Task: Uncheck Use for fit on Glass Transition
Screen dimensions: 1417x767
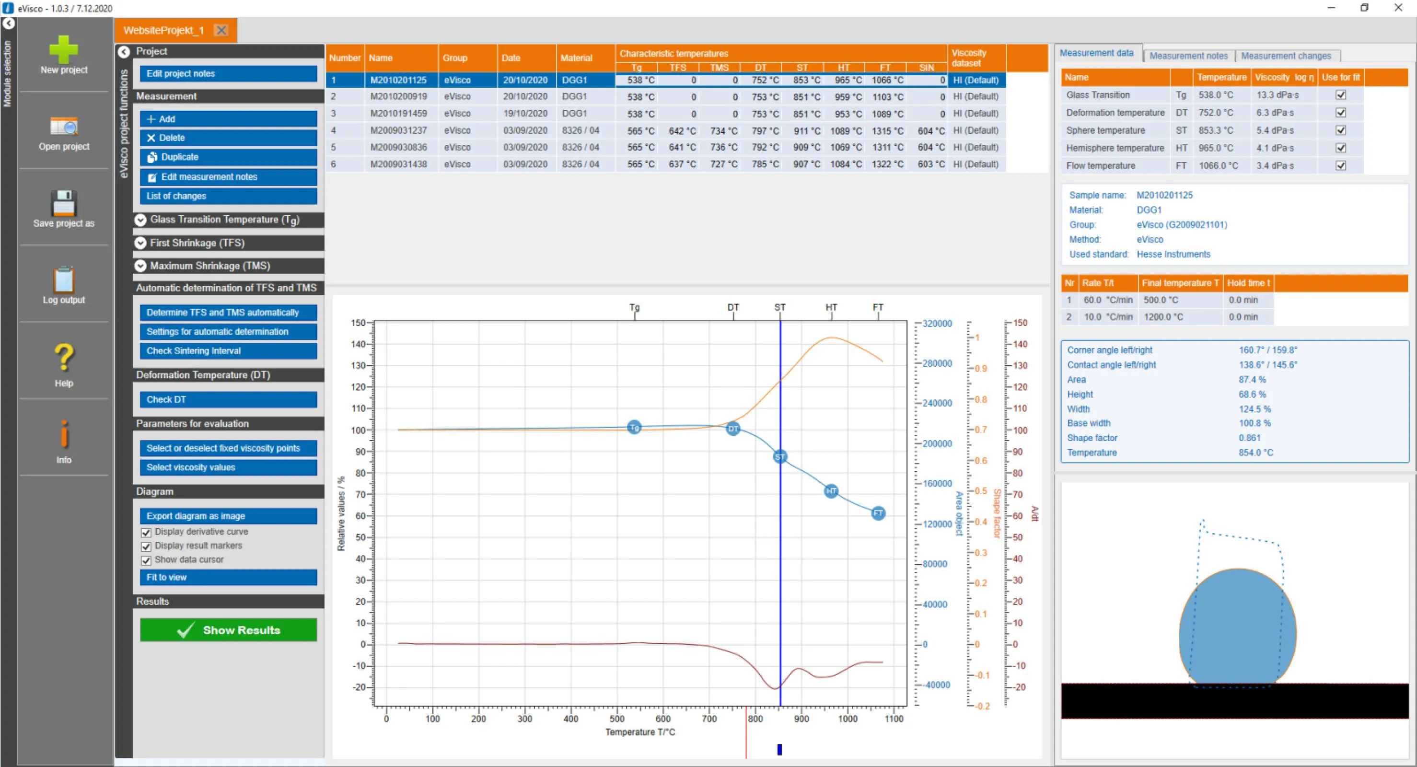Action: [x=1341, y=94]
